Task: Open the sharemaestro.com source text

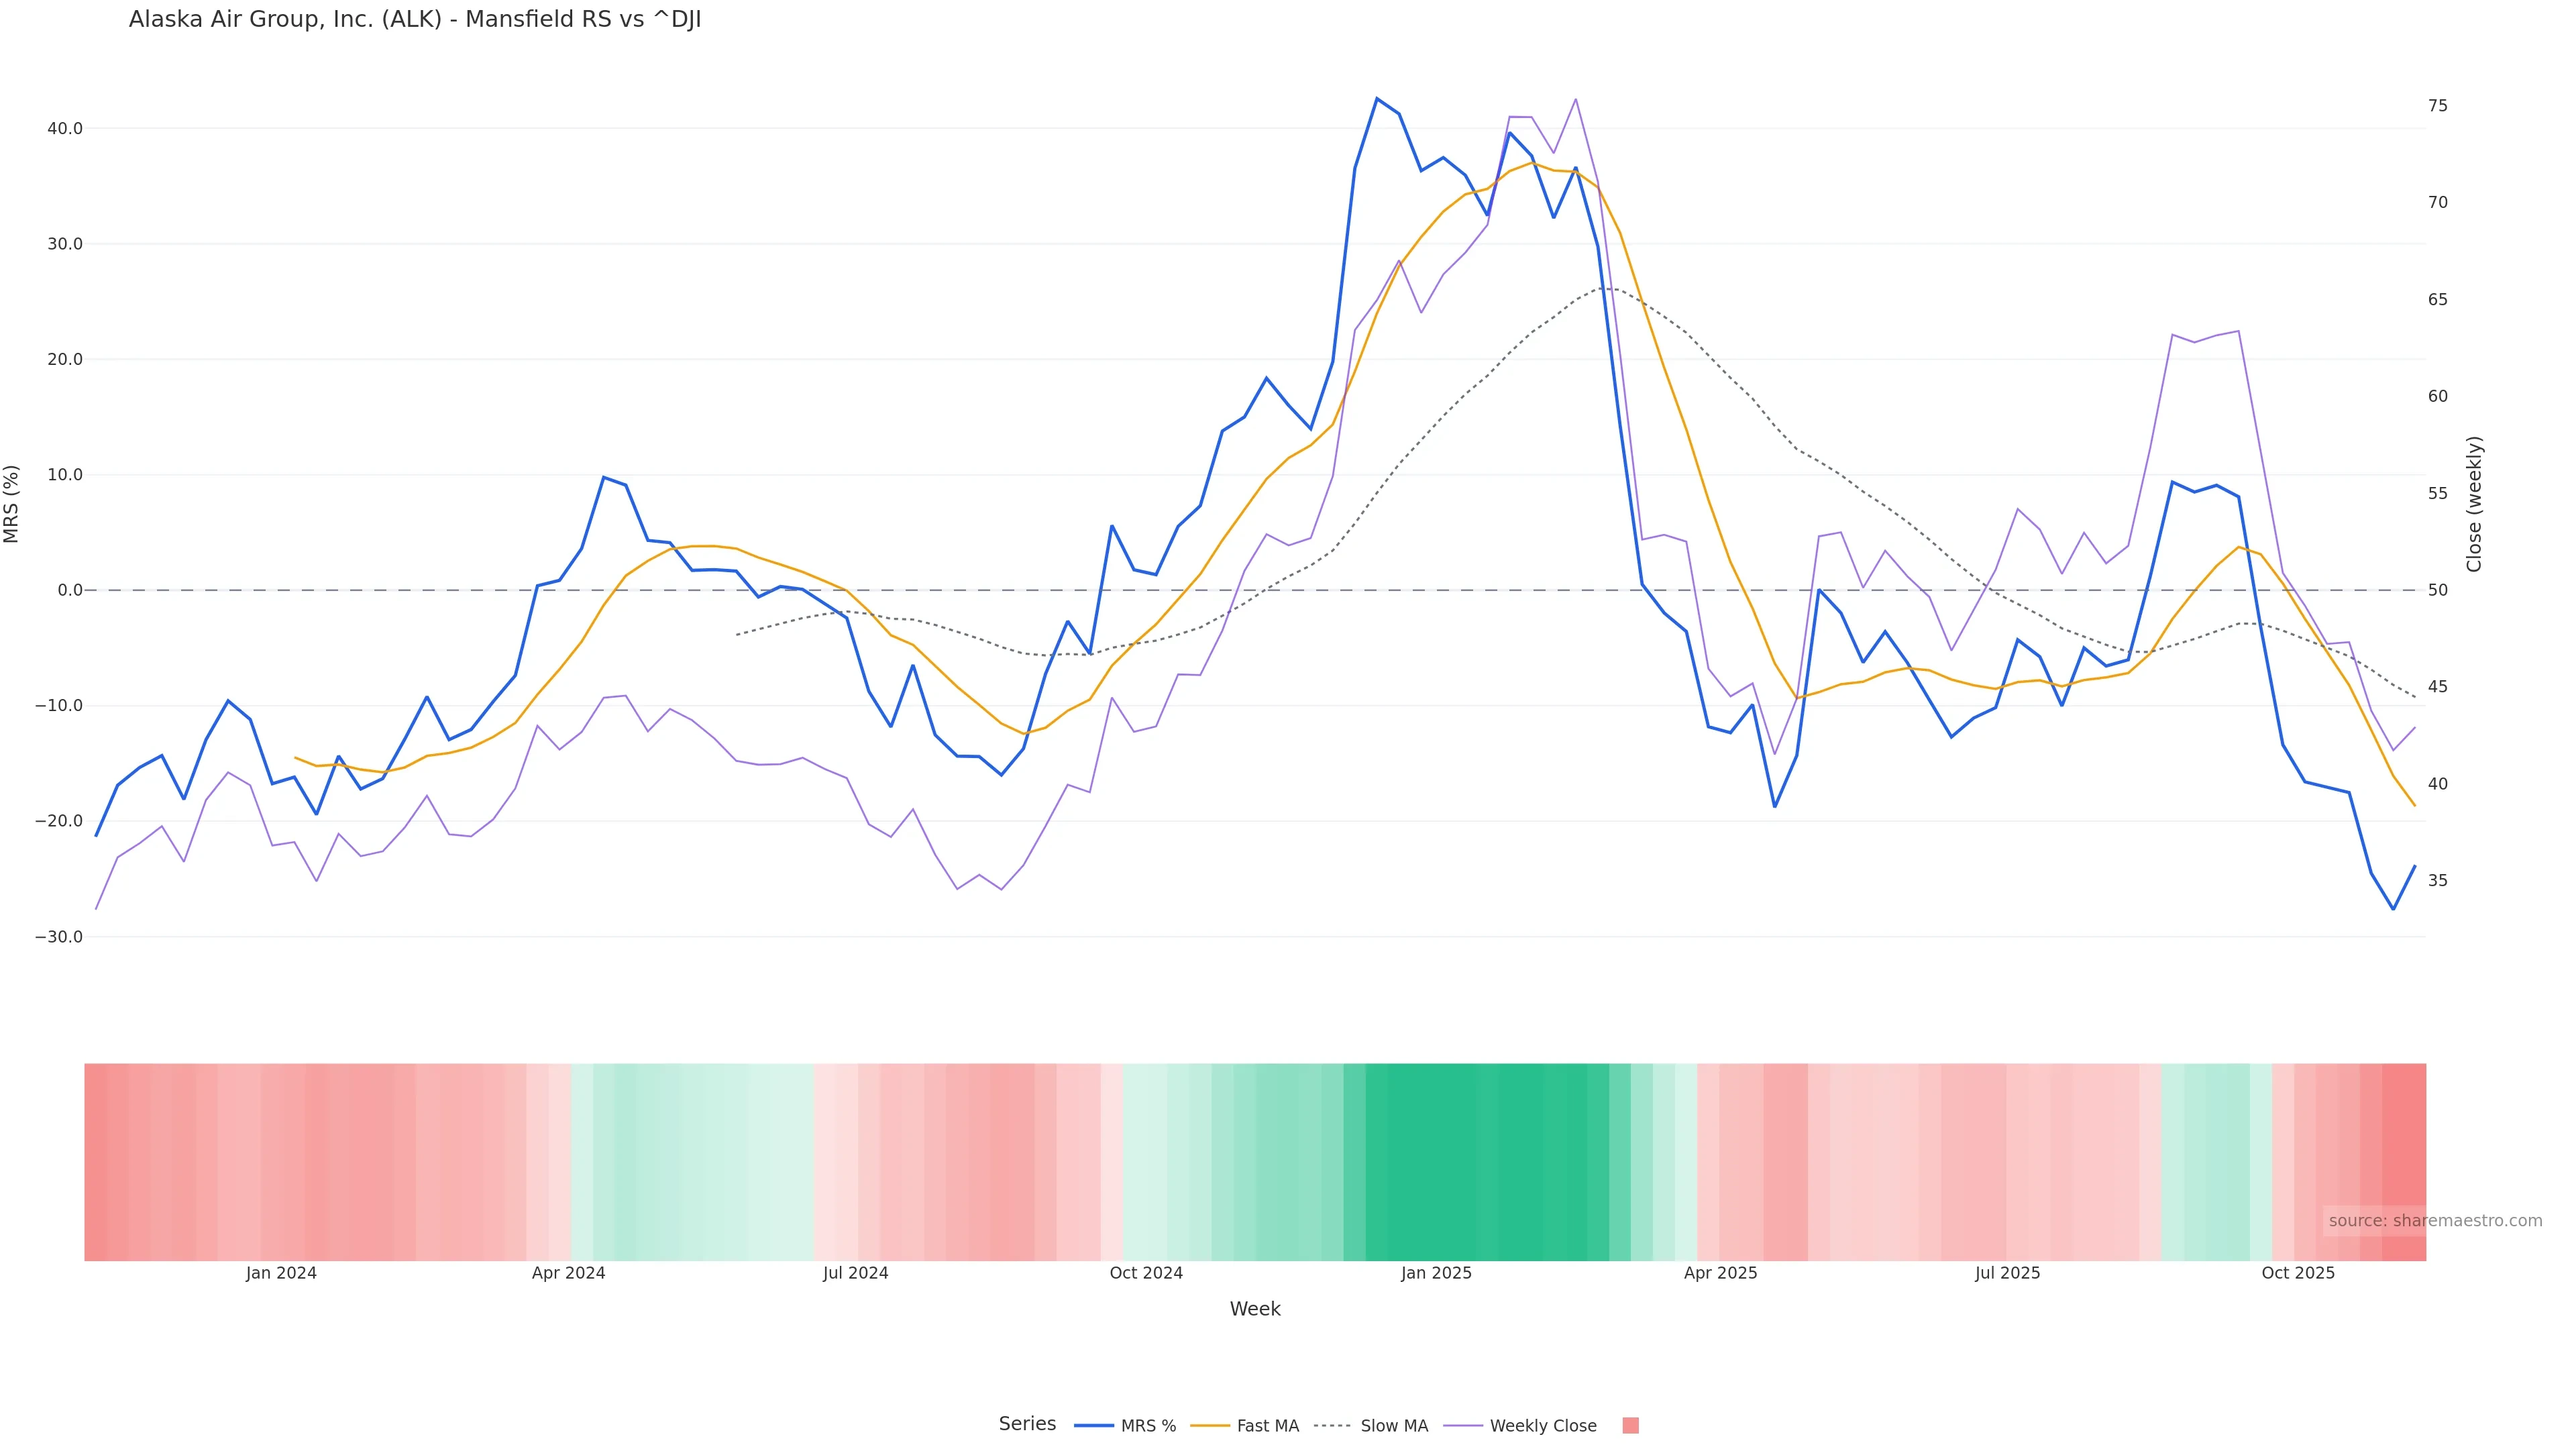Action: 2434,1221
